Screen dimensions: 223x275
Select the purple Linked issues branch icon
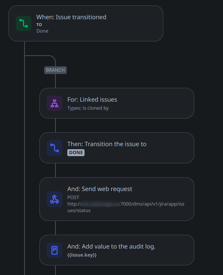[54, 103]
